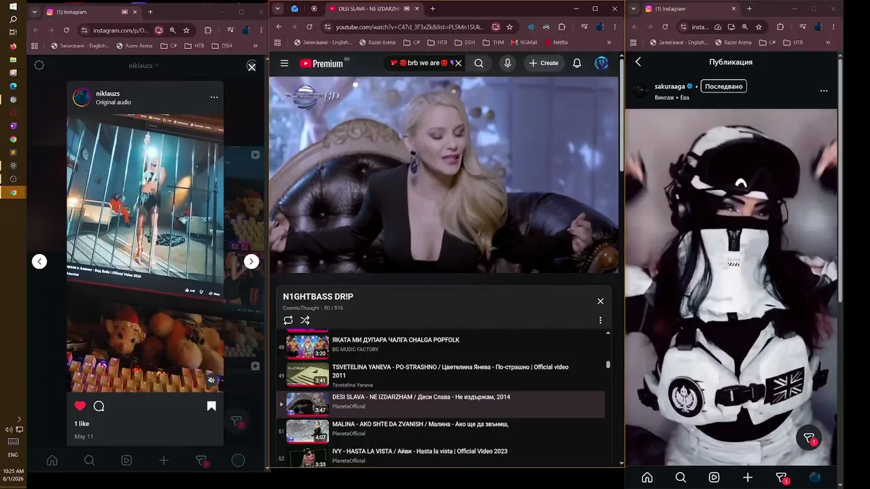Open tab search dropdown in left Instagram window

[x=35, y=12]
